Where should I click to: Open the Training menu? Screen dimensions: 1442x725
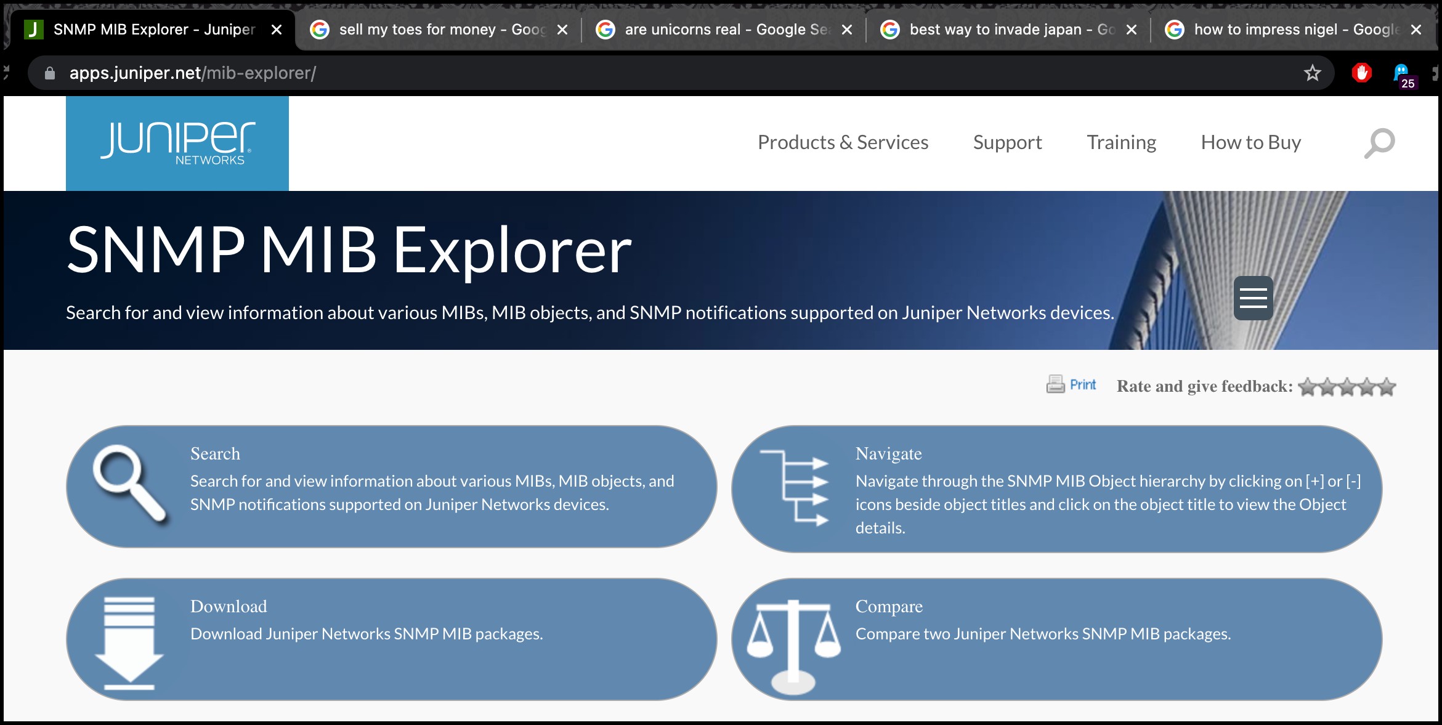click(1121, 142)
